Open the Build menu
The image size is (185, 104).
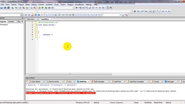(x=27, y=5)
